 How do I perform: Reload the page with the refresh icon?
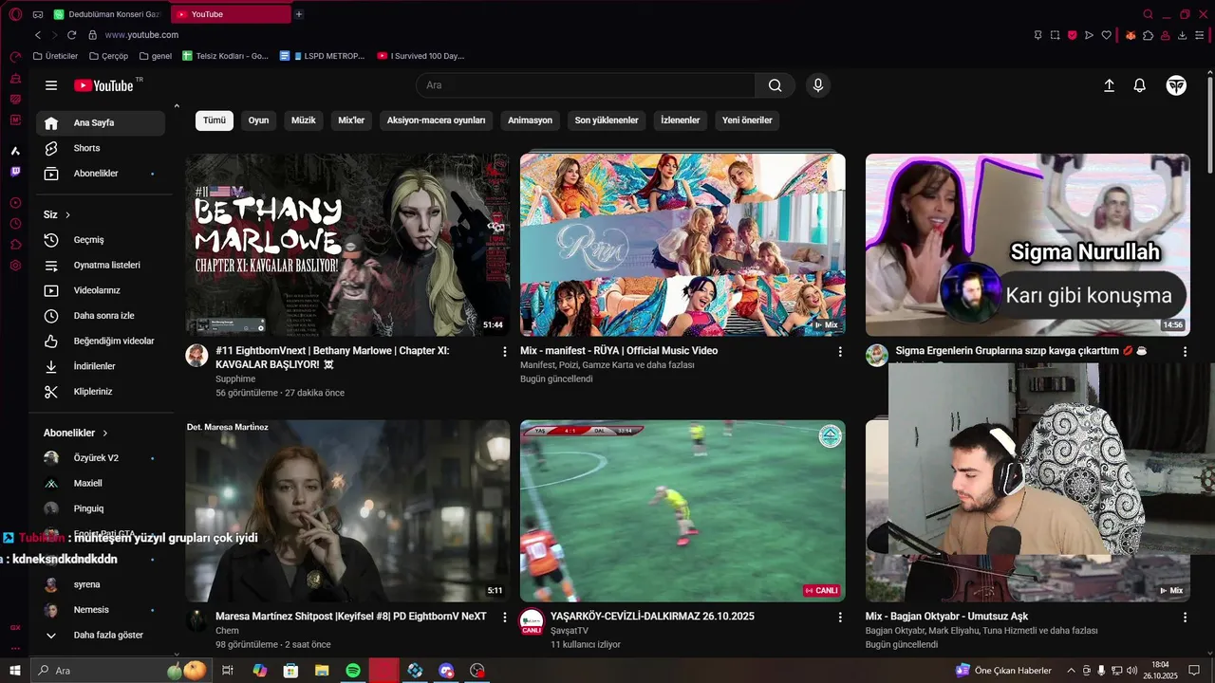71,35
